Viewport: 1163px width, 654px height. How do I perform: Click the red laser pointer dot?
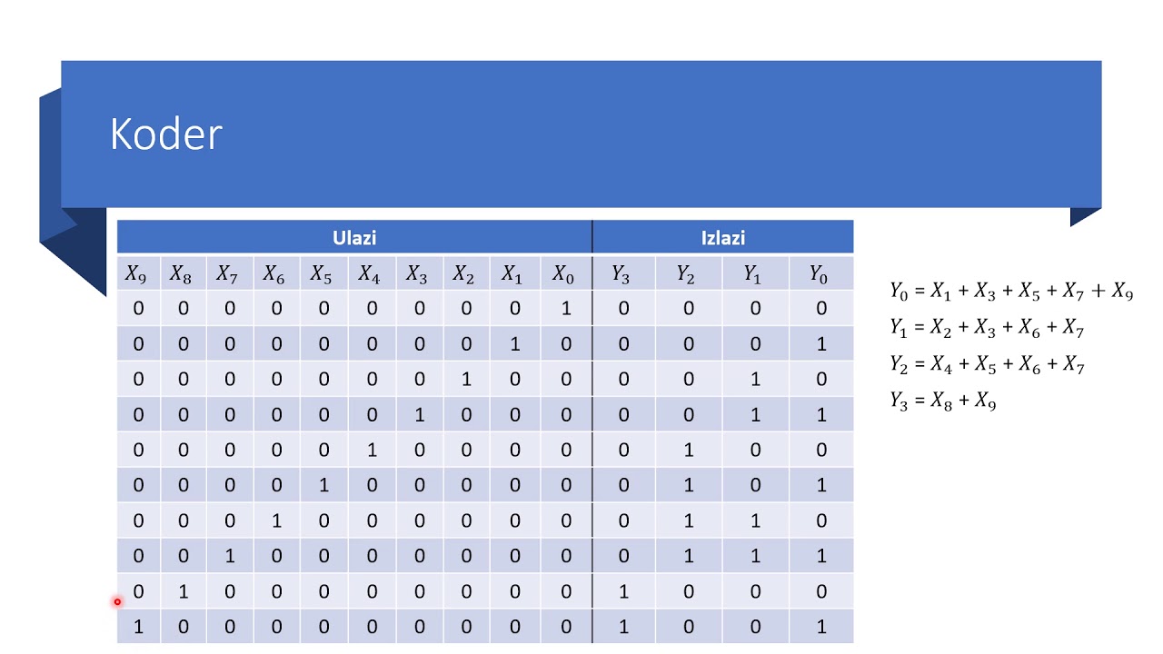click(117, 601)
